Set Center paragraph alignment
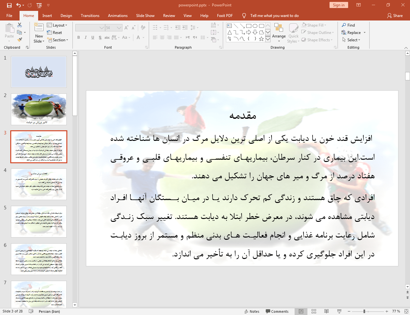This screenshot has width=410, height=315. (162, 37)
